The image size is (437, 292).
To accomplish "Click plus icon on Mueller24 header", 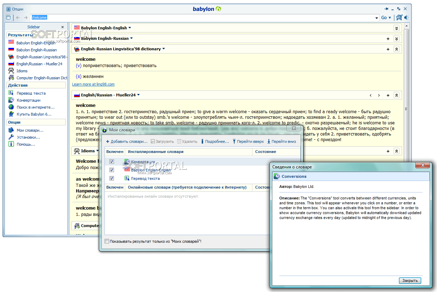I will tap(388, 95).
